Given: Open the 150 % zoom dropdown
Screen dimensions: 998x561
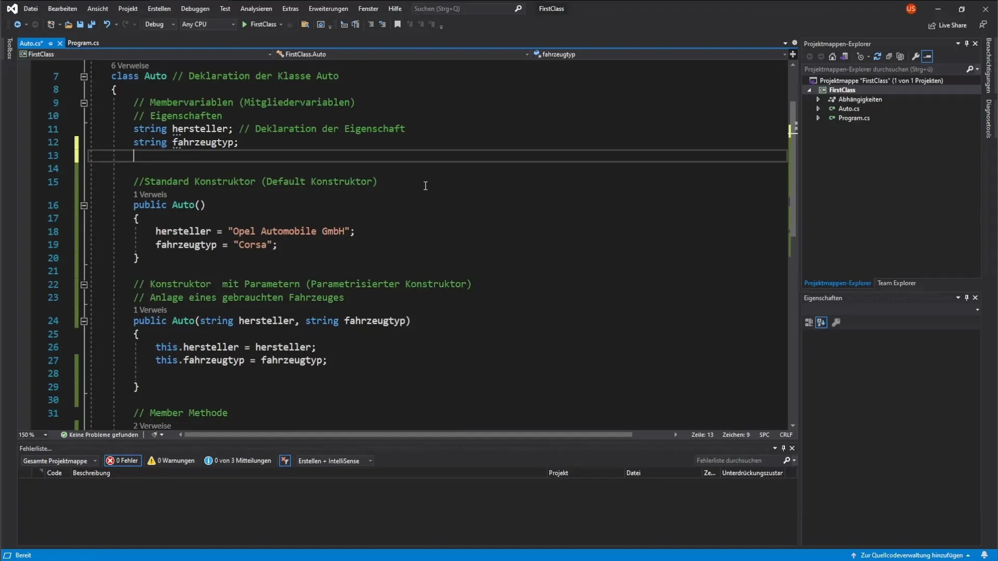Looking at the screenshot, I should point(33,435).
